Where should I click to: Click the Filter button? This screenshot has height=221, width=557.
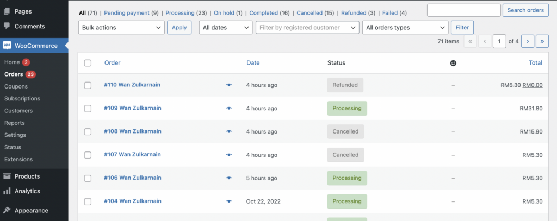point(462,27)
